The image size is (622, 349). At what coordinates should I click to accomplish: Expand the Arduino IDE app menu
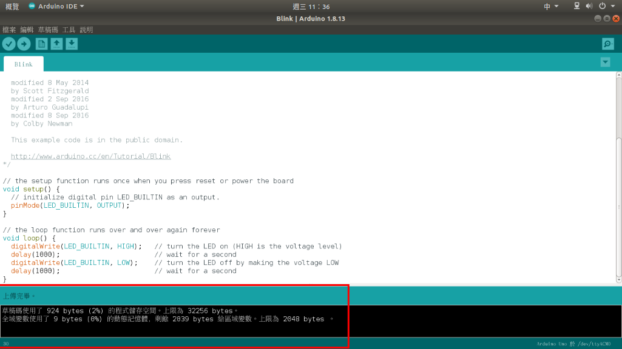point(56,6)
